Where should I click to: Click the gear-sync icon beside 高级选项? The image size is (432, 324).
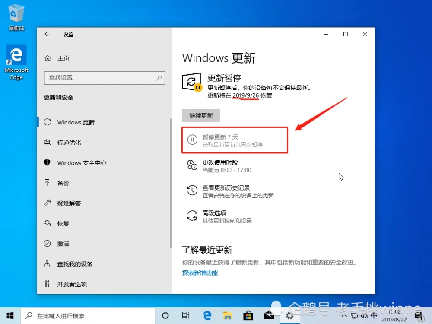point(192,216)
